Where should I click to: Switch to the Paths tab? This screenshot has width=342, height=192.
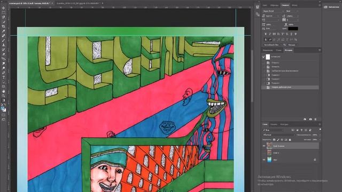tap(284, 124)
